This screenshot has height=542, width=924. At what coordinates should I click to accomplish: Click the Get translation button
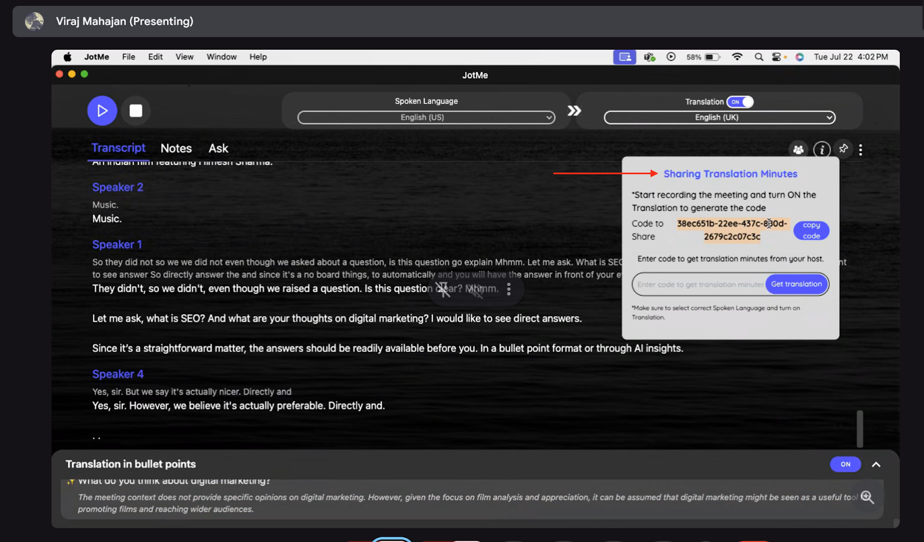click(x=796, y=284)
